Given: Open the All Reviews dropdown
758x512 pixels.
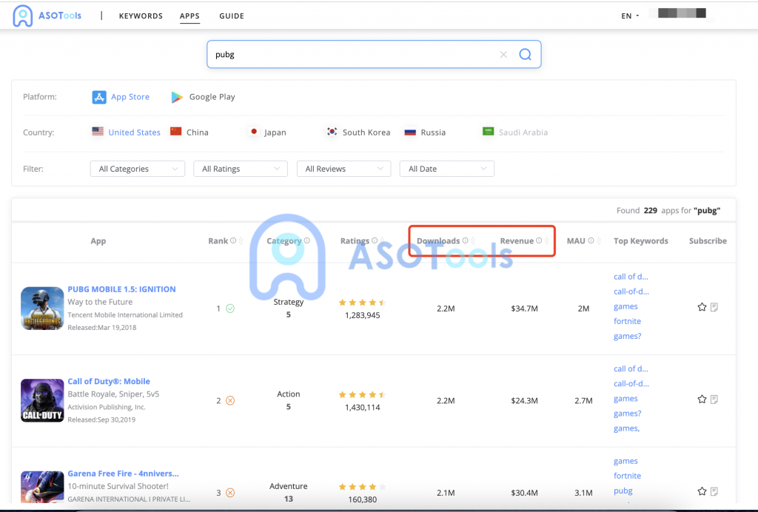Looking at the screenshot, I should click(343, 169).
